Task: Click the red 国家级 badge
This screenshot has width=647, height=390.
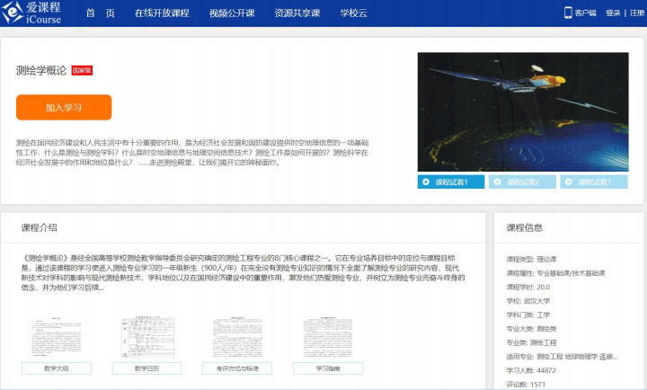Action: 83,70
